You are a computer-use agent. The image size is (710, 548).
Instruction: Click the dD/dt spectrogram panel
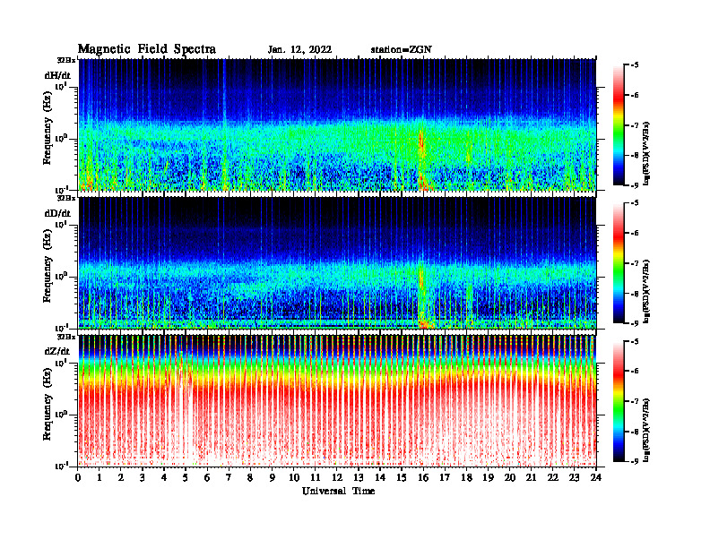point(337,262)
